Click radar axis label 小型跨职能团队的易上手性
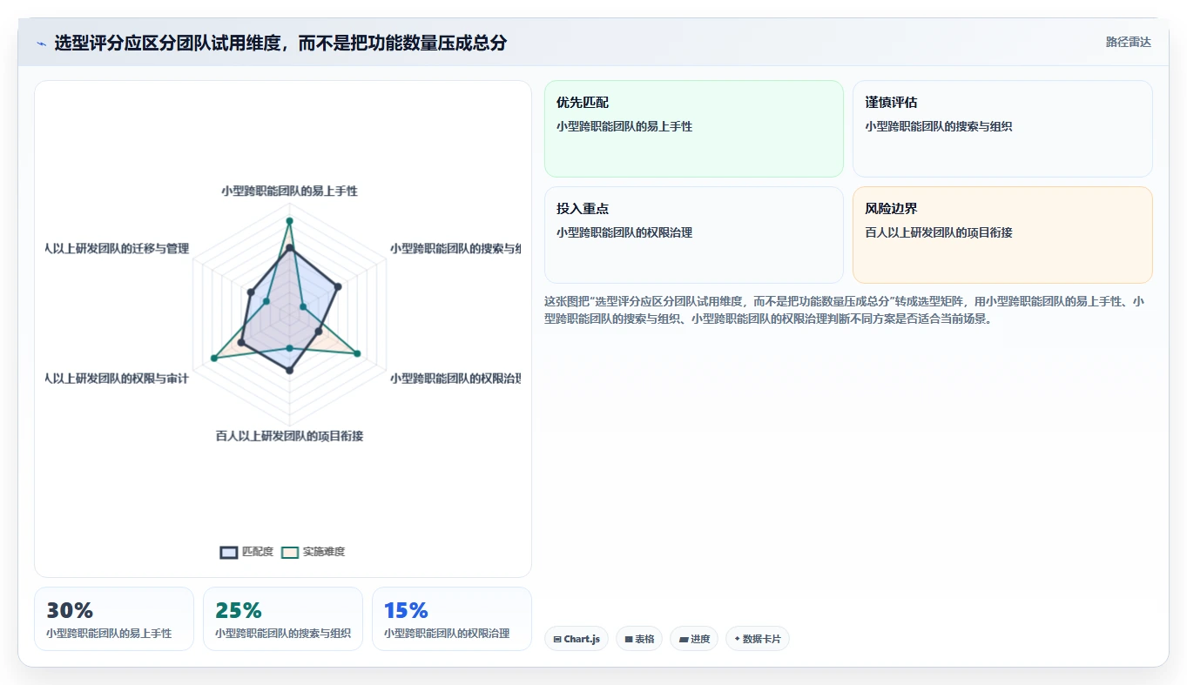 (x=289, y=191)
